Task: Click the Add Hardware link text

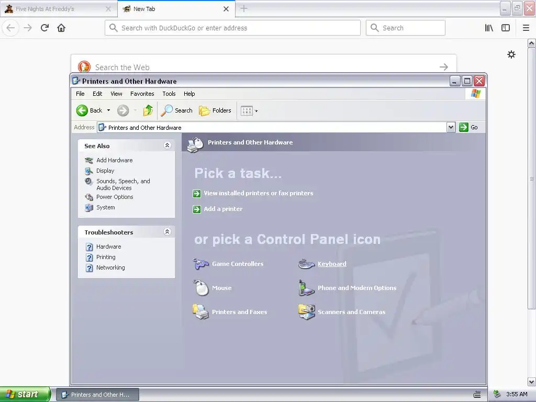Action: point(115,160)
